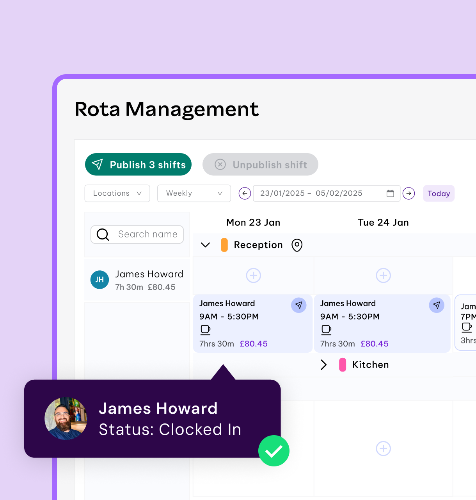This screenshot has width=476, height=500.
Task: Click break cup icon on Tuesday shift
Action: 326,330
